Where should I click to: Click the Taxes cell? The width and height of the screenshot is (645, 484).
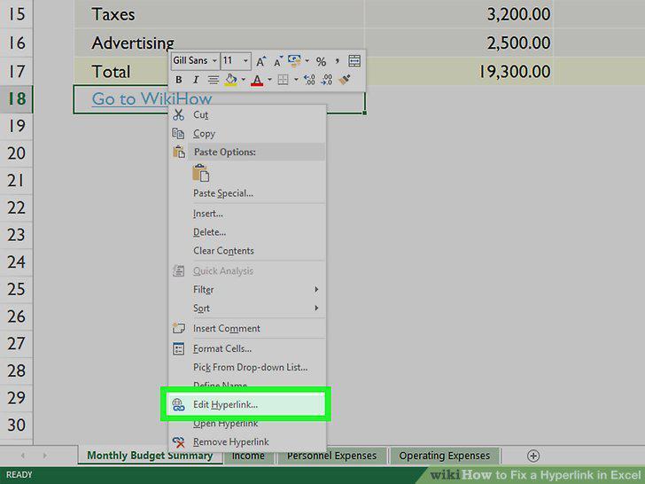coord(219,14)
